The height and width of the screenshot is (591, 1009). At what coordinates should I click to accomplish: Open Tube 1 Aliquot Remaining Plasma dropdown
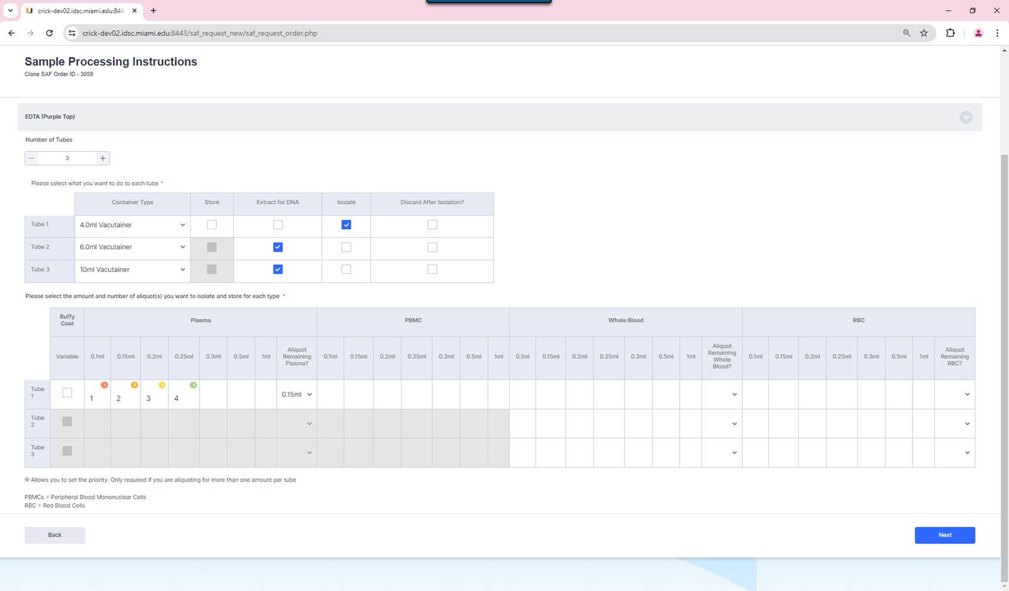click(297, 395)
